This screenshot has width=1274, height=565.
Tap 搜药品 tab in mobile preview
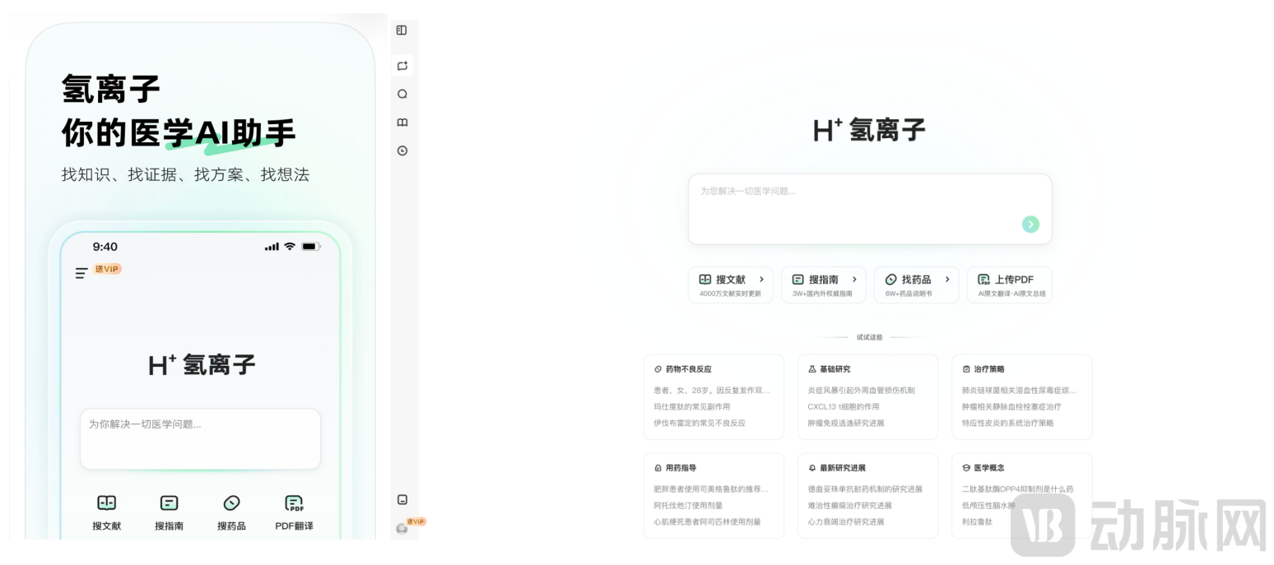[x=231, y=512]
